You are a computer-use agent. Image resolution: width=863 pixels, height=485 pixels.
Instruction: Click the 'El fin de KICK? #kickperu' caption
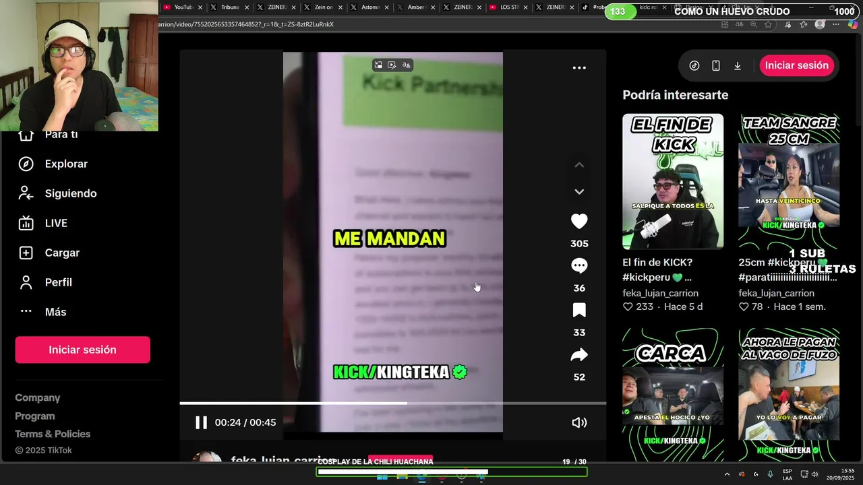pyautogui.click(x=657, y=269)
